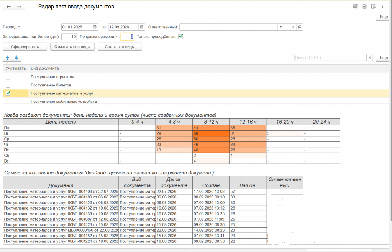Viewport: 392px width, 252px height.
Task: Click the Поиск (Ctrl+F) search field
Action: (331, 58)
